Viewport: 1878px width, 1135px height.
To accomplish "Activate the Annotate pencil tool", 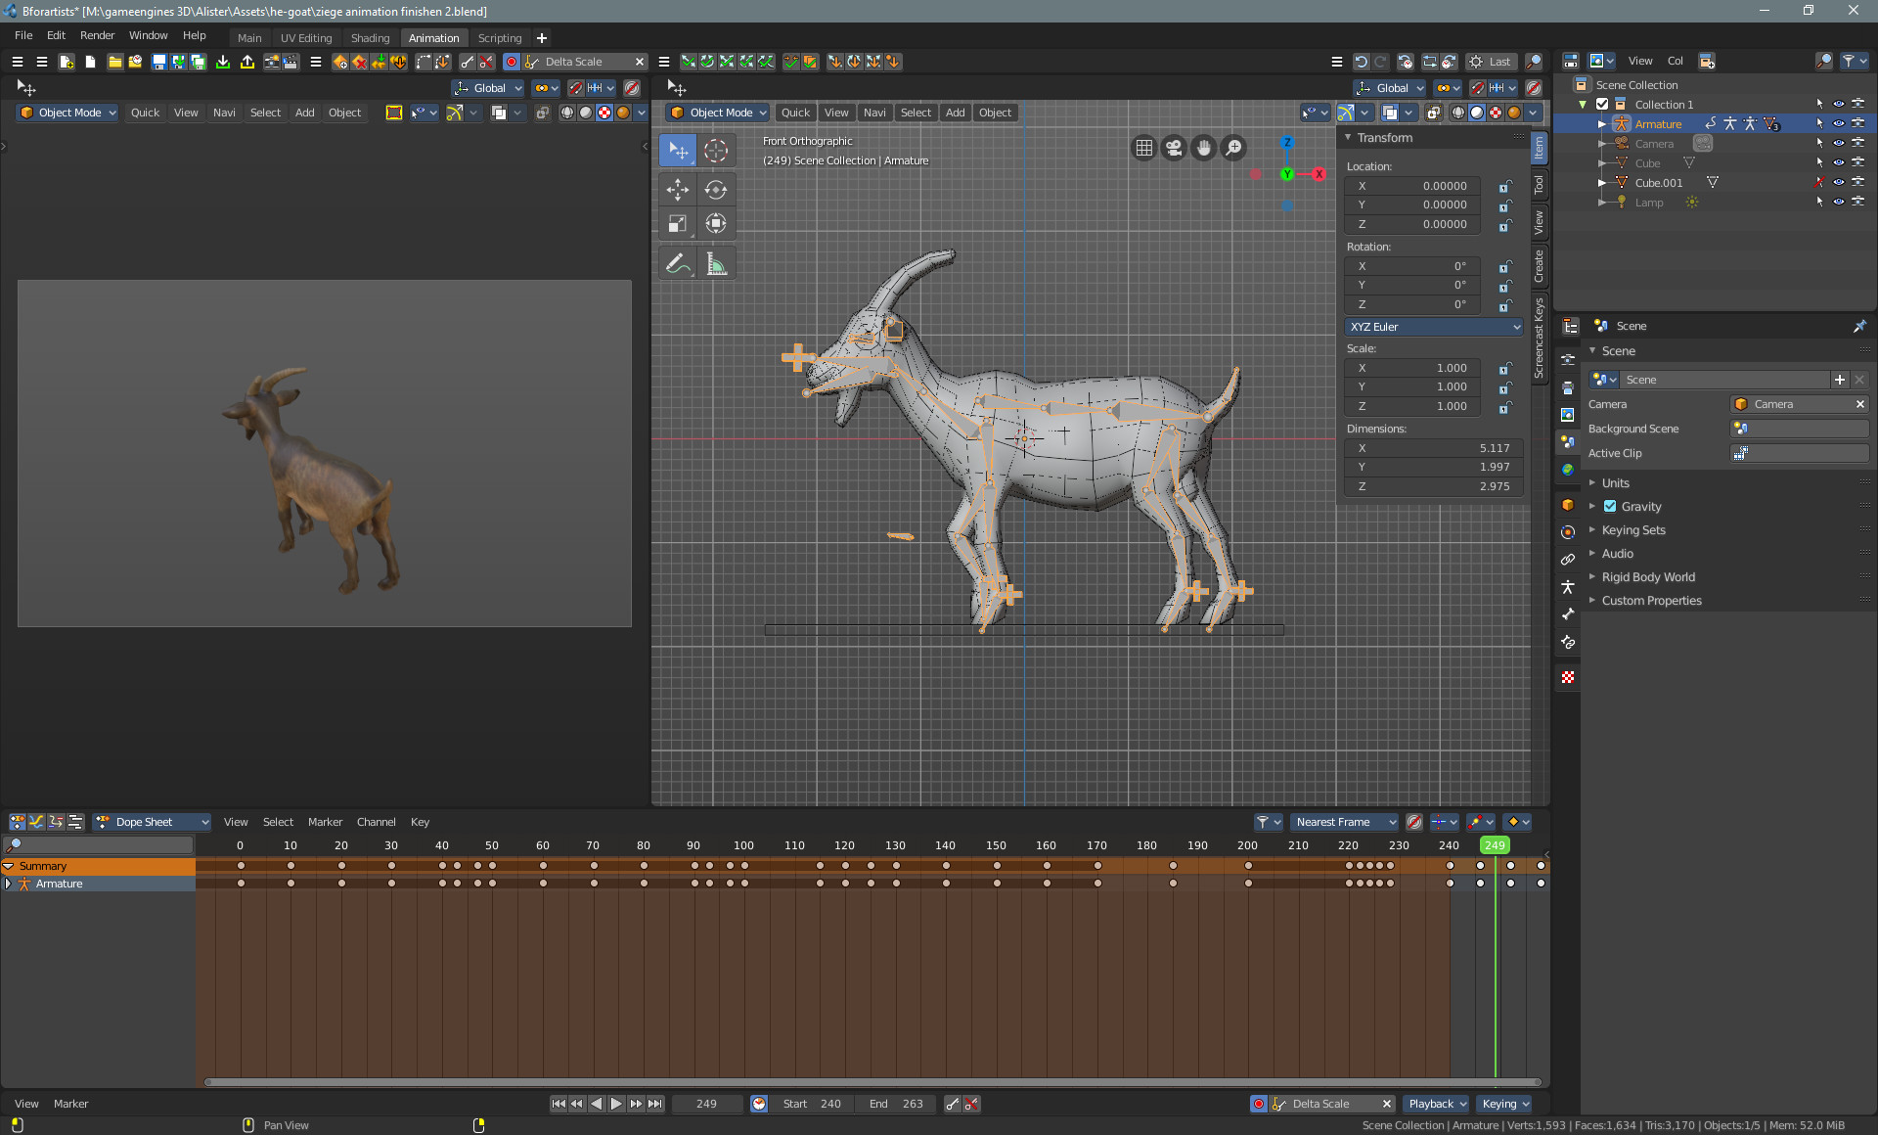I will click(x=677, y=264).
